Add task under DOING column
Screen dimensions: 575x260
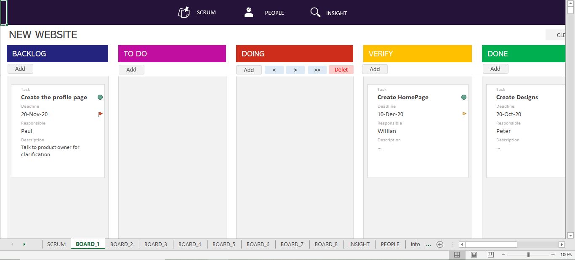pos(249,70)
